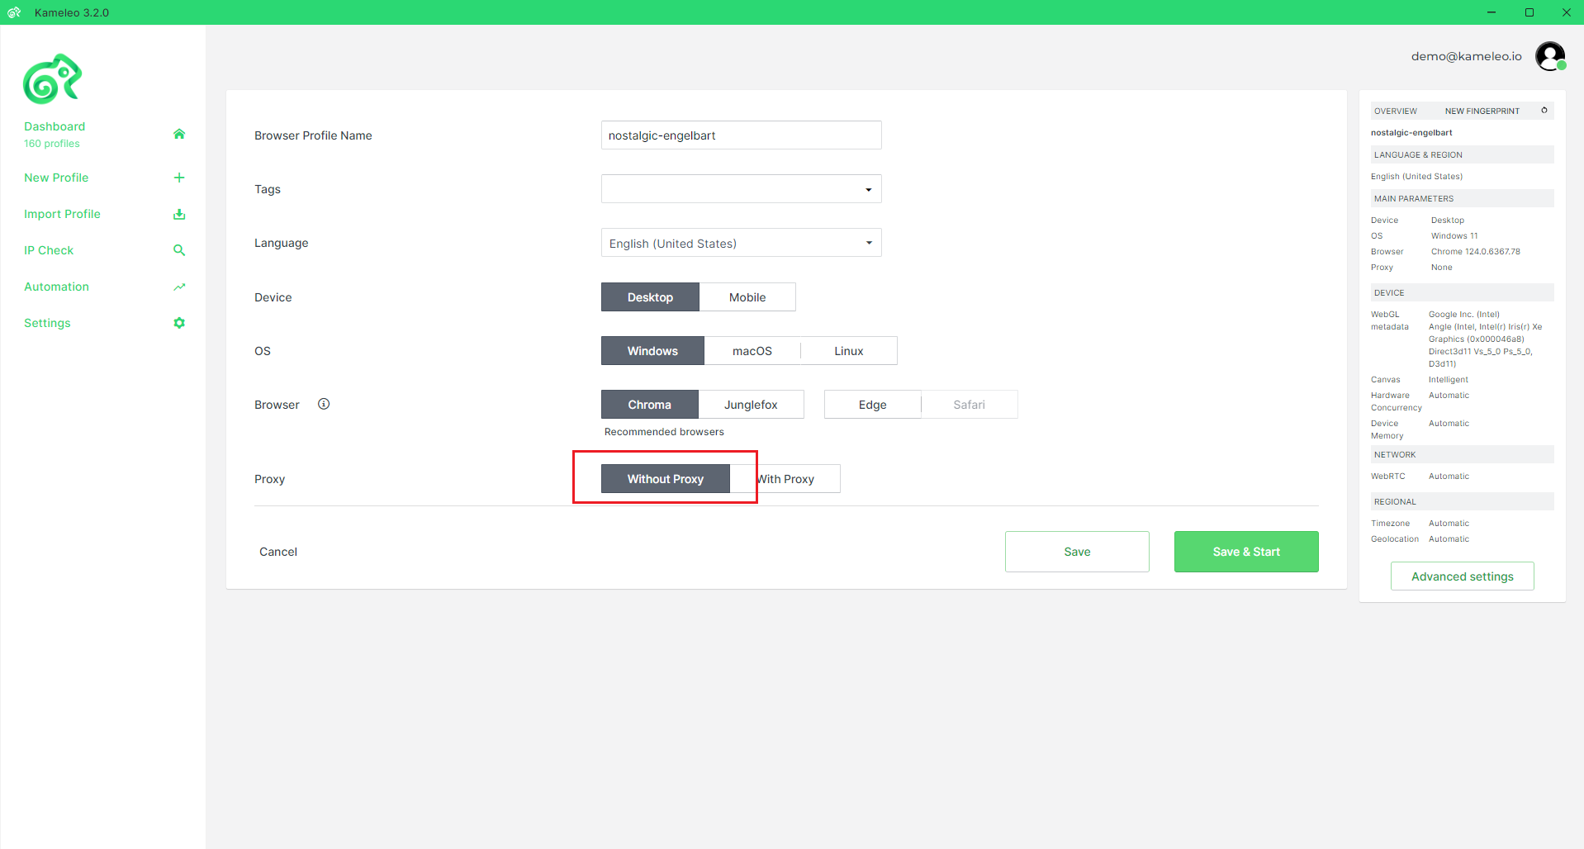Open Settings in the sidebar
This screenshot has width=1584, height=849.
47,323
